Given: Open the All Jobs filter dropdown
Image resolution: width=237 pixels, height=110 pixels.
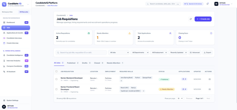Looking at the screenshot, I should point(119,52).
